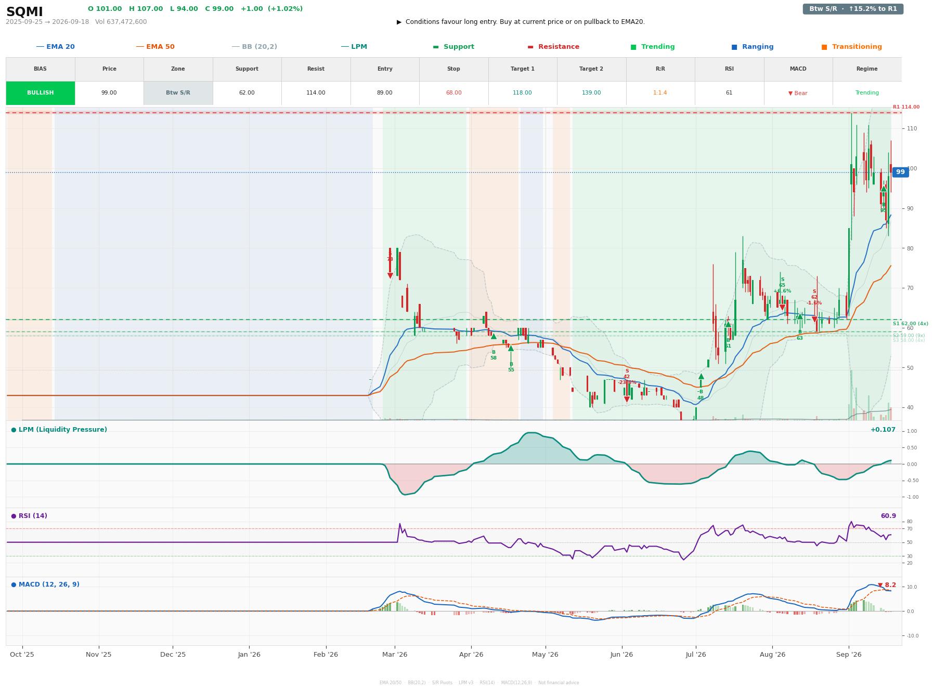Click the RSI reading 60.9

point(888,516)
